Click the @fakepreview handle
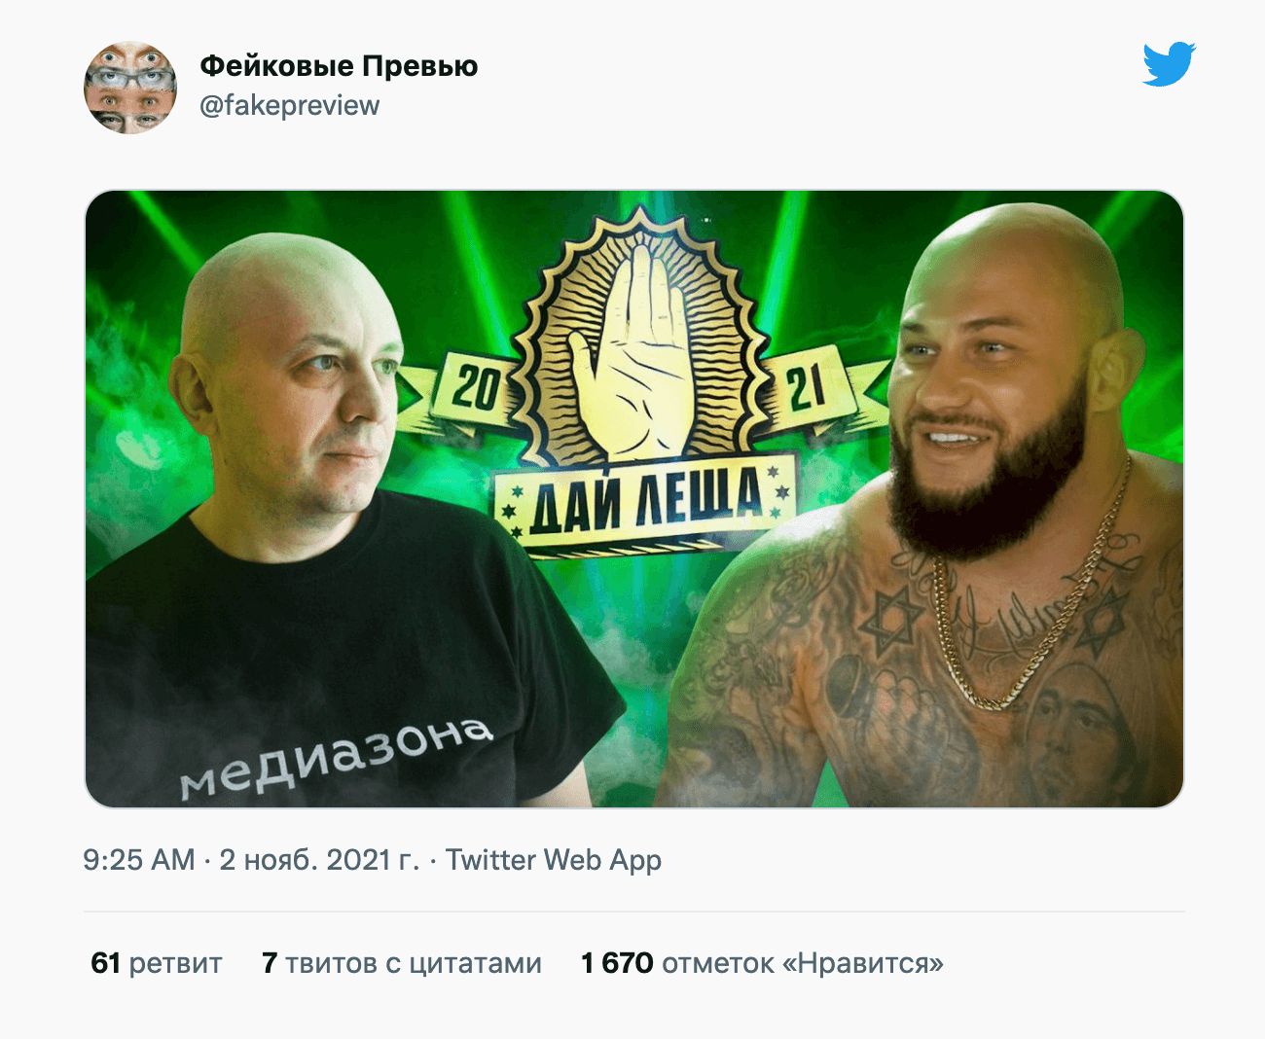This screenshot has height=1039, width=1265. click(289, 106)
